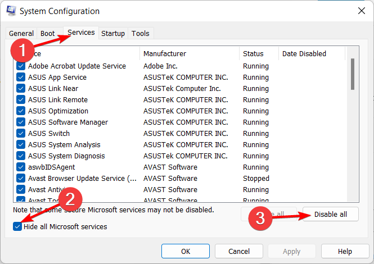Open the Boot tab
Viewport: 374px width, 264px height.
[x=48, y=34]
